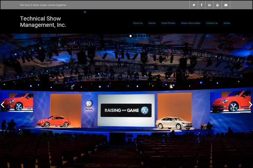Open Where We've Been page

click(191, 23)
